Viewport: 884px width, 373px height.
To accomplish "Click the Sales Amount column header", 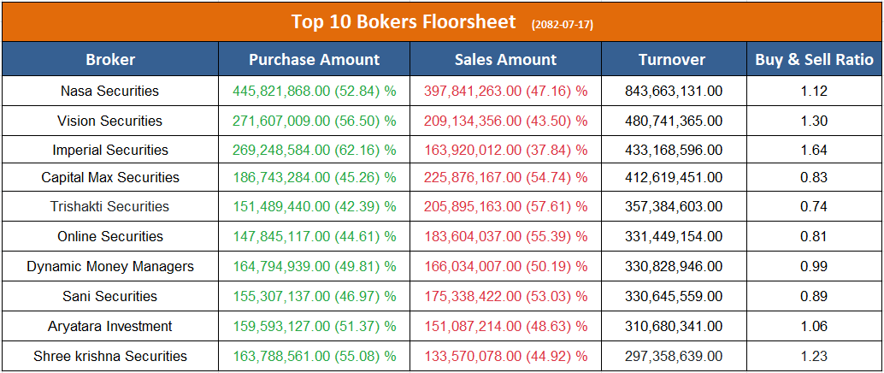I will tap(505, 60).
